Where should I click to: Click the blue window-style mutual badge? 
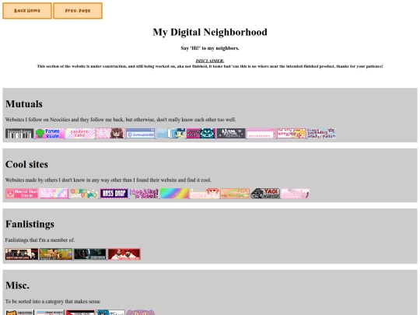pos(141,134)
